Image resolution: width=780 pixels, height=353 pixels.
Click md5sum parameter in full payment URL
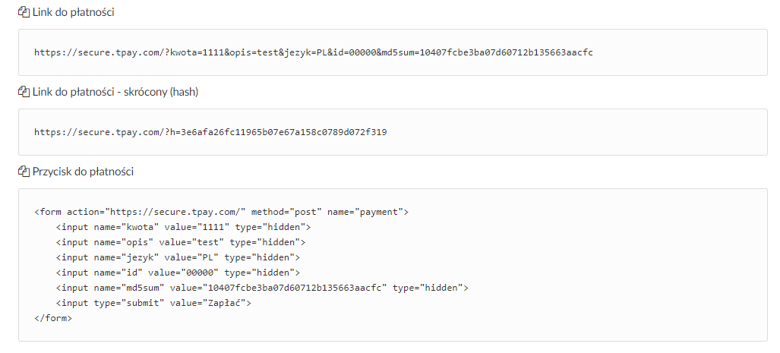(488, 52)
